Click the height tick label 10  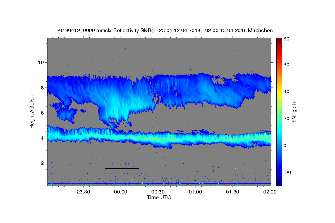pos(41,62)
